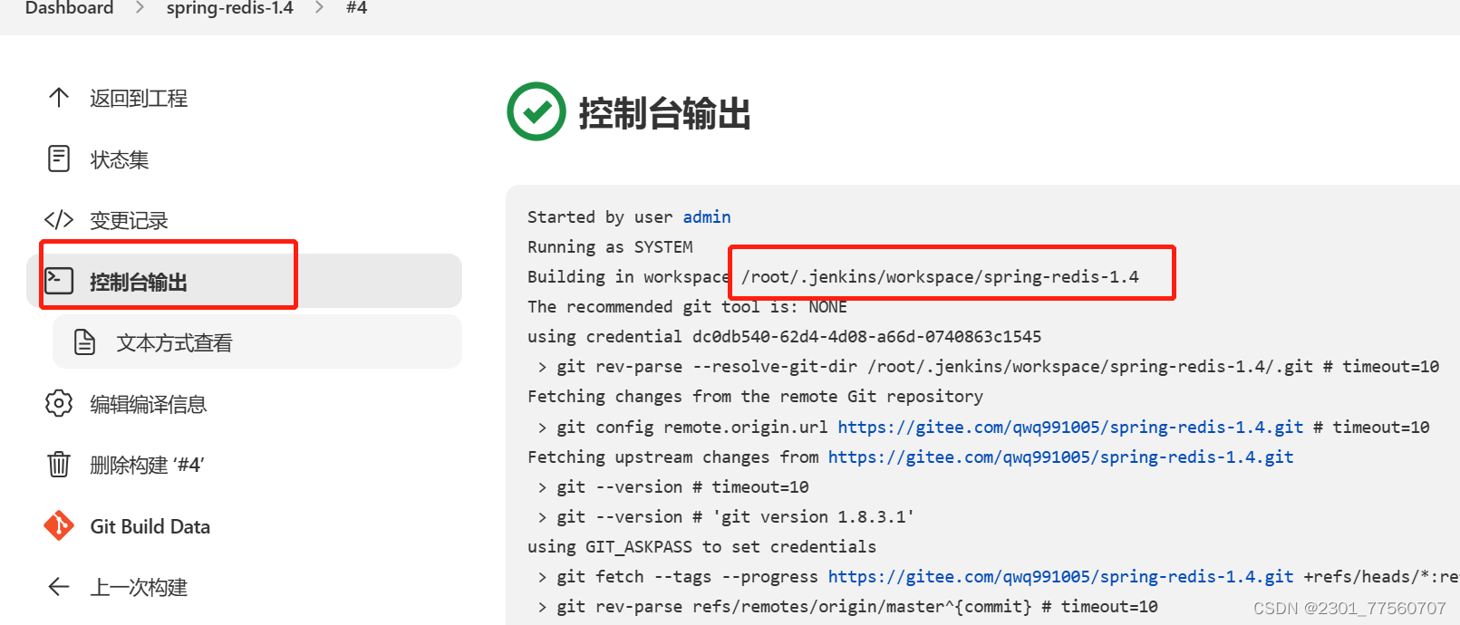Click the 'git rev-parse refs/remotes/origin/master' line

[847, 606]
